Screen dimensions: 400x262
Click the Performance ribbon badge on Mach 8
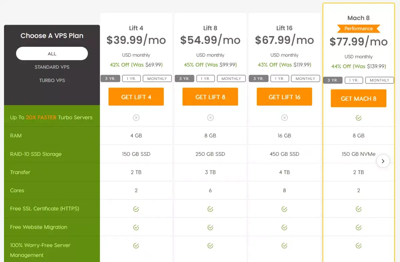point(358,29)
